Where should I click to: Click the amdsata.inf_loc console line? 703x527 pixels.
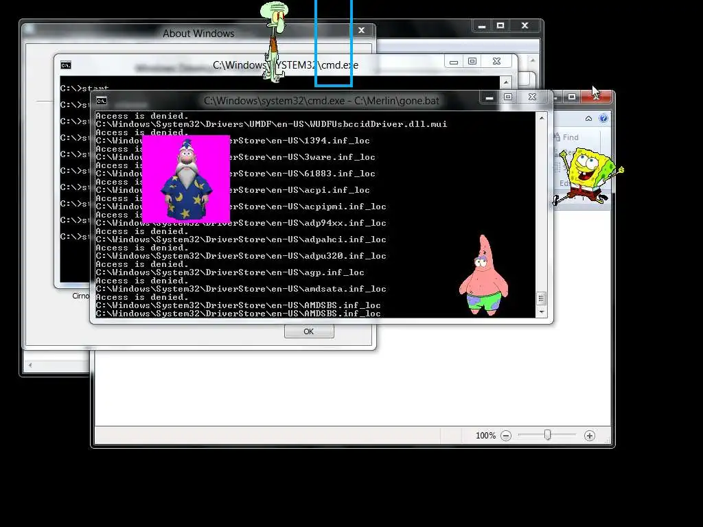pyautogui.click(x=241, y=289)
